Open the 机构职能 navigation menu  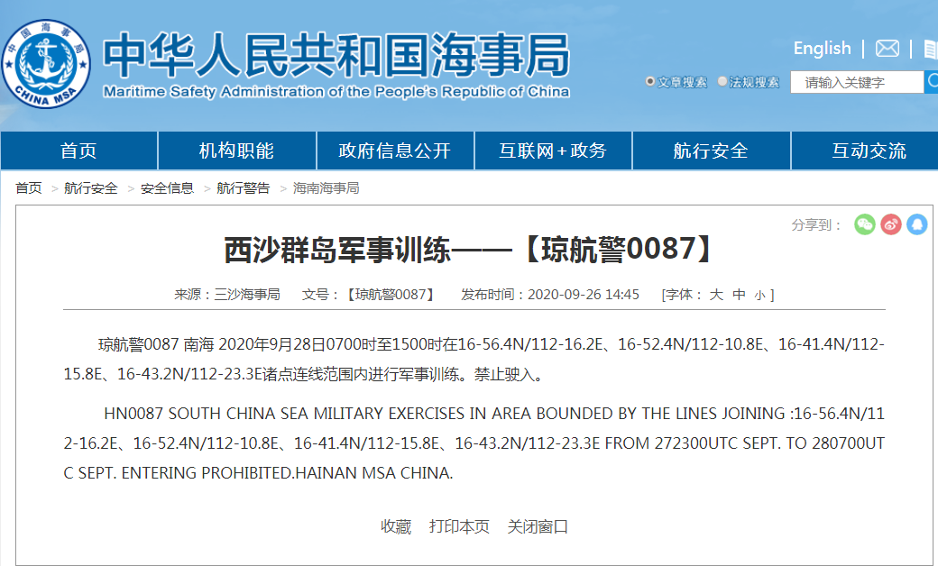point(236,151)
